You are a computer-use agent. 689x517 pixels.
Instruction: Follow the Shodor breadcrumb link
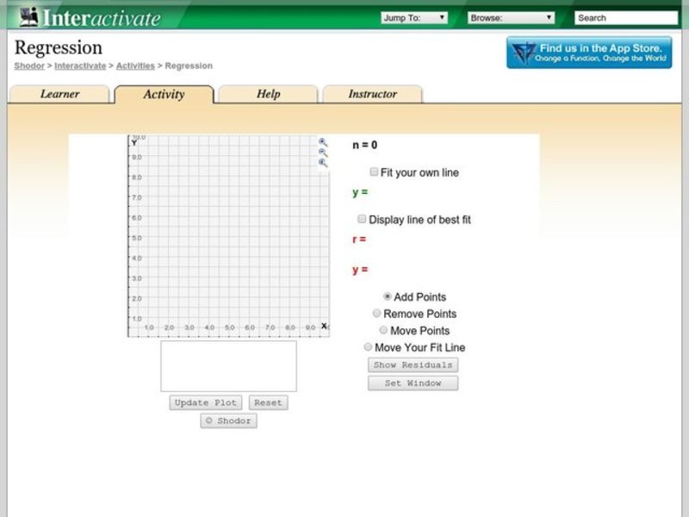[29, 65]
